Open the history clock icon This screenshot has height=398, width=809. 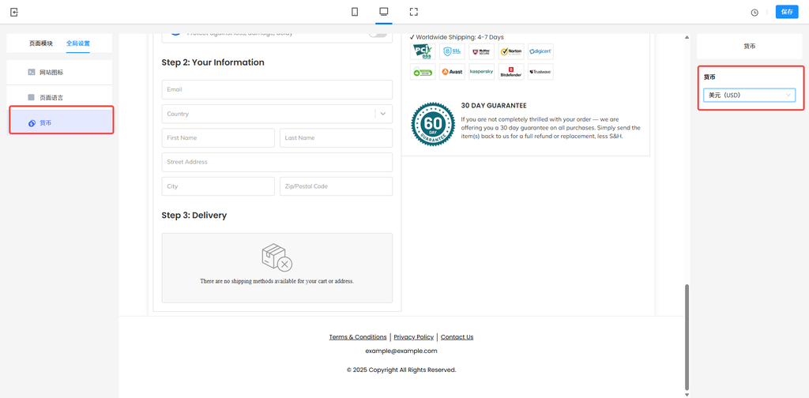pyautogui.click(x=754, y=13)
